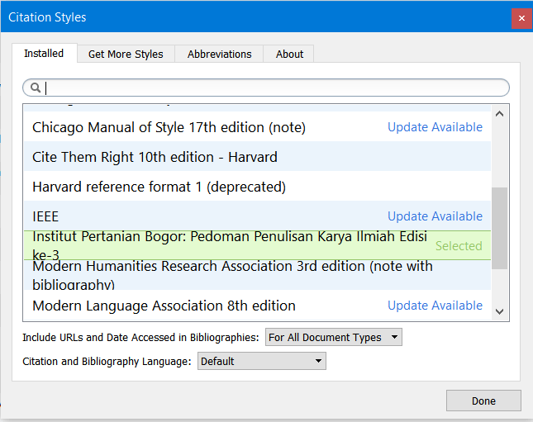
Task: Go to the About tab
Action: coord(289,55)
